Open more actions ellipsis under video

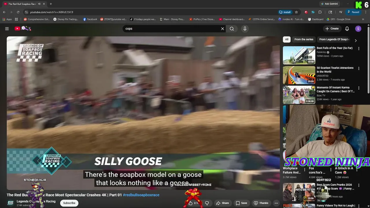276,203
